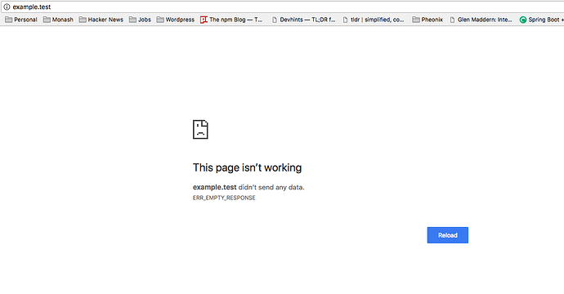Open The npm Blog bookmark
This screenshot has height=294, width=564.
pyautogui.click(x=231, y=20)
